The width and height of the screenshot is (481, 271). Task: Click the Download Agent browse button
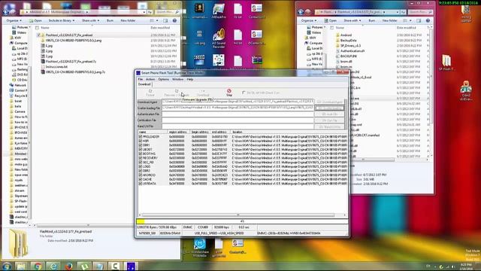point(329,102)
